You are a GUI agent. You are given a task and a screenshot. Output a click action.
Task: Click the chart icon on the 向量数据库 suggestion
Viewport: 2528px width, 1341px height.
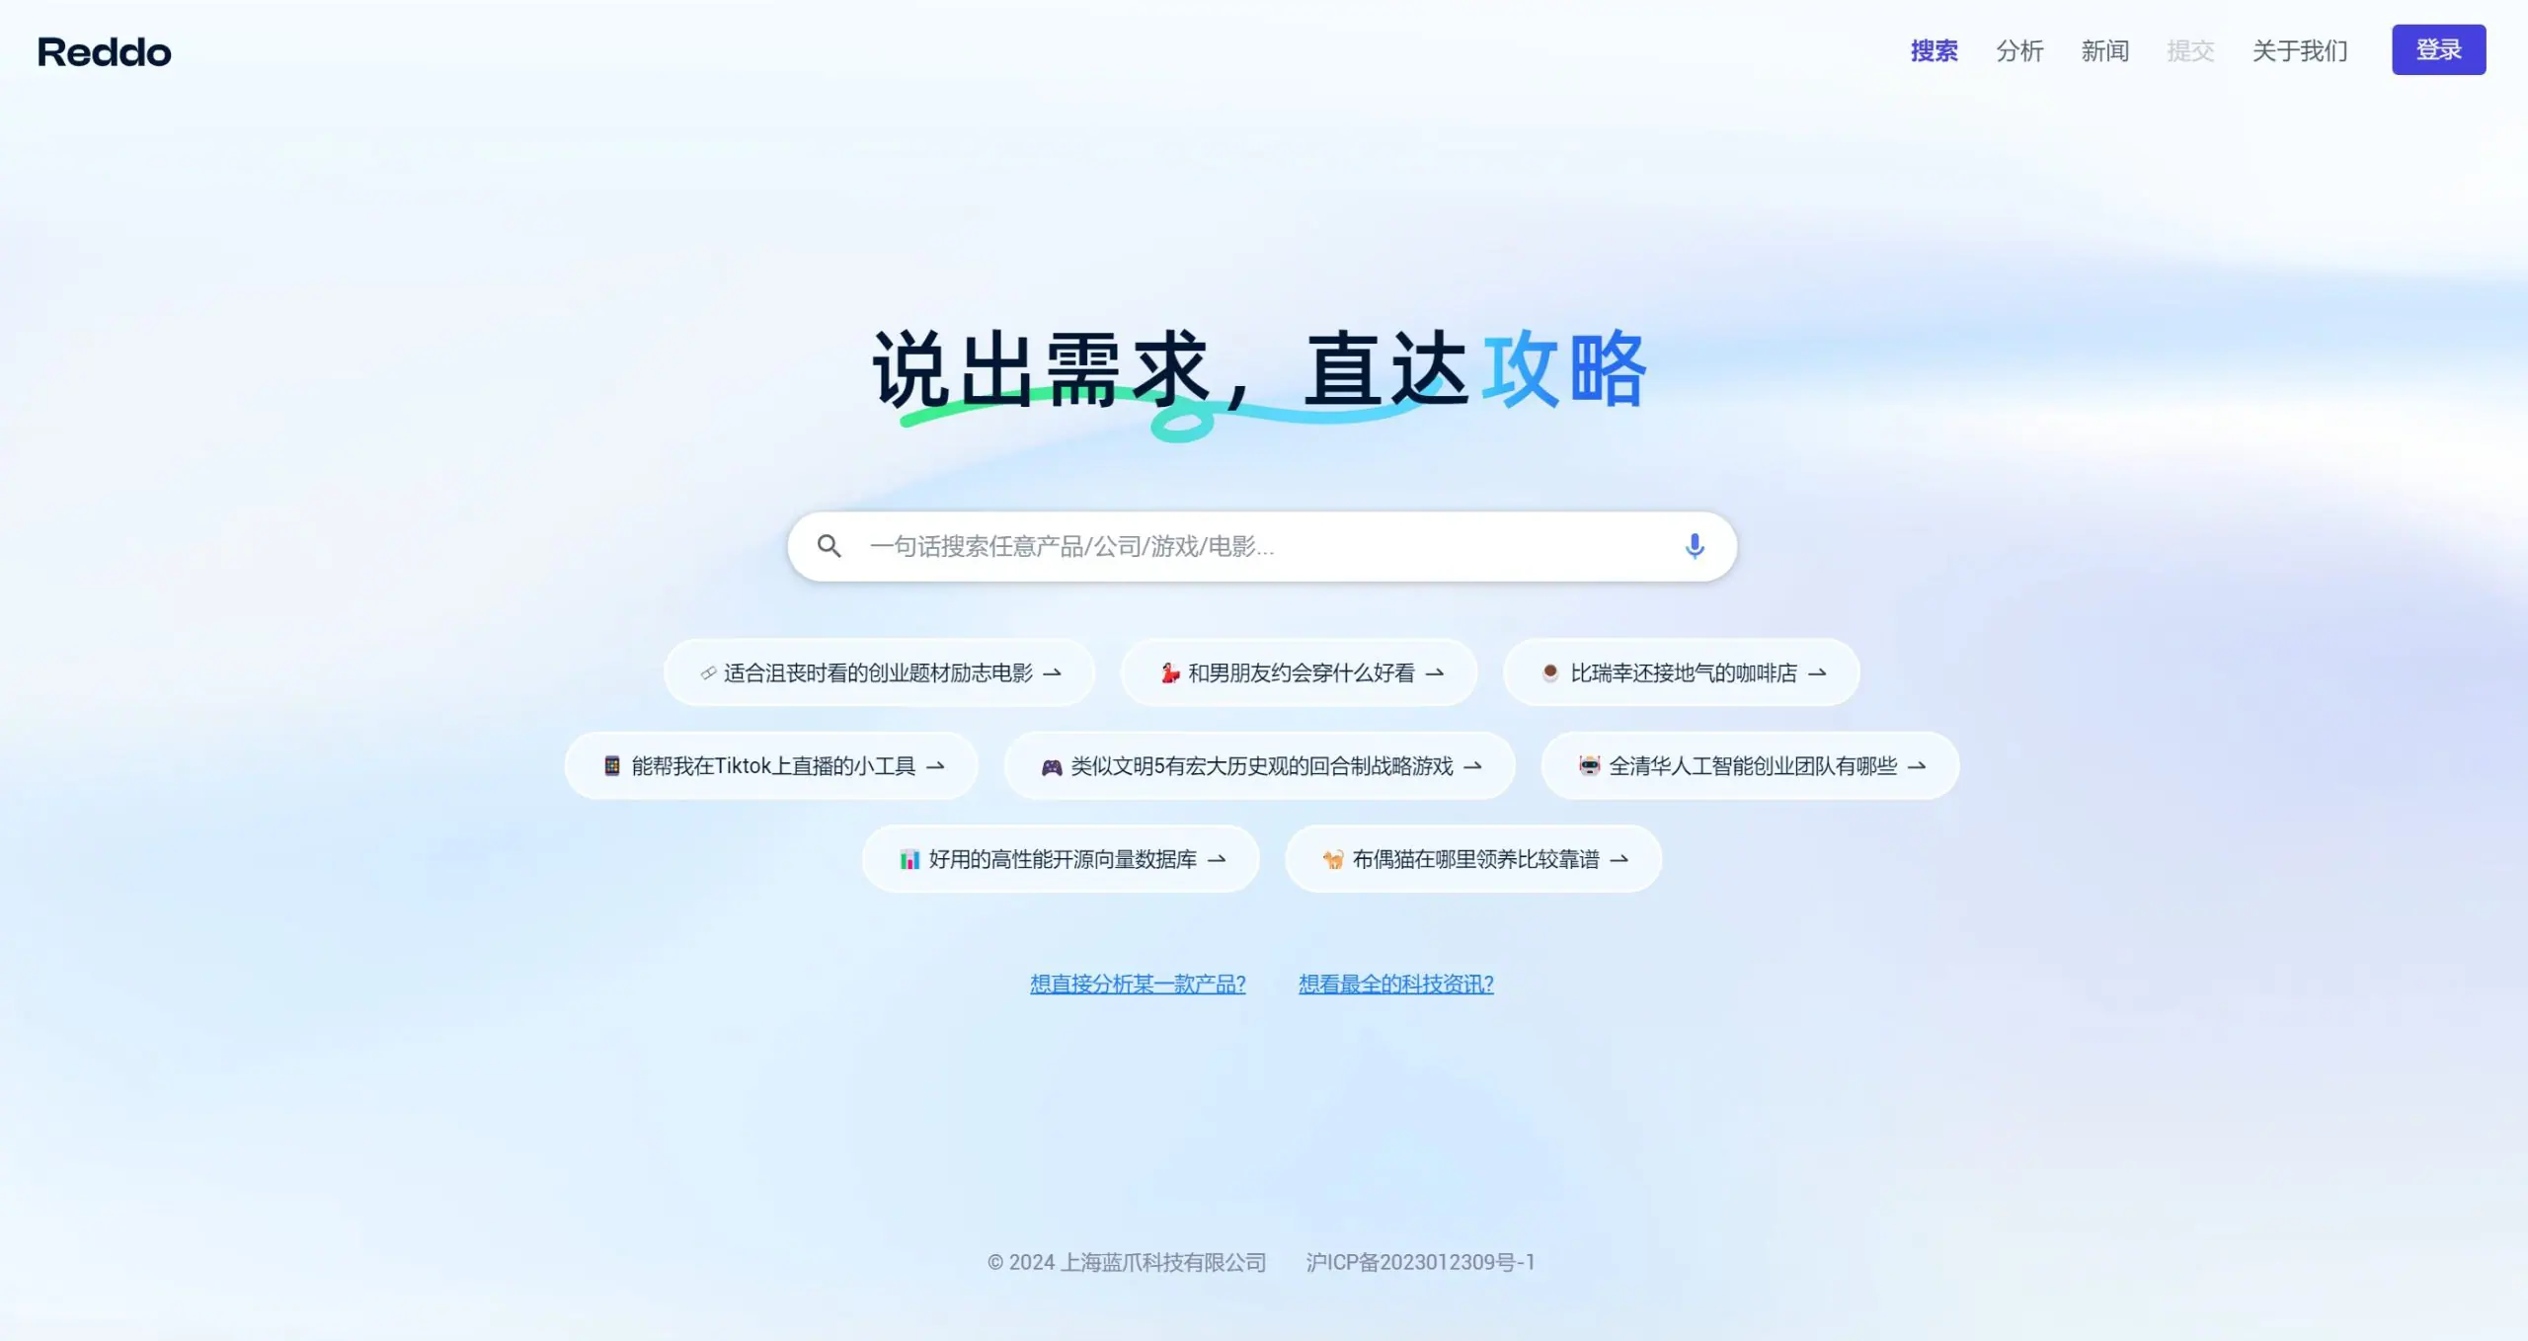click(x=908, y=858)
